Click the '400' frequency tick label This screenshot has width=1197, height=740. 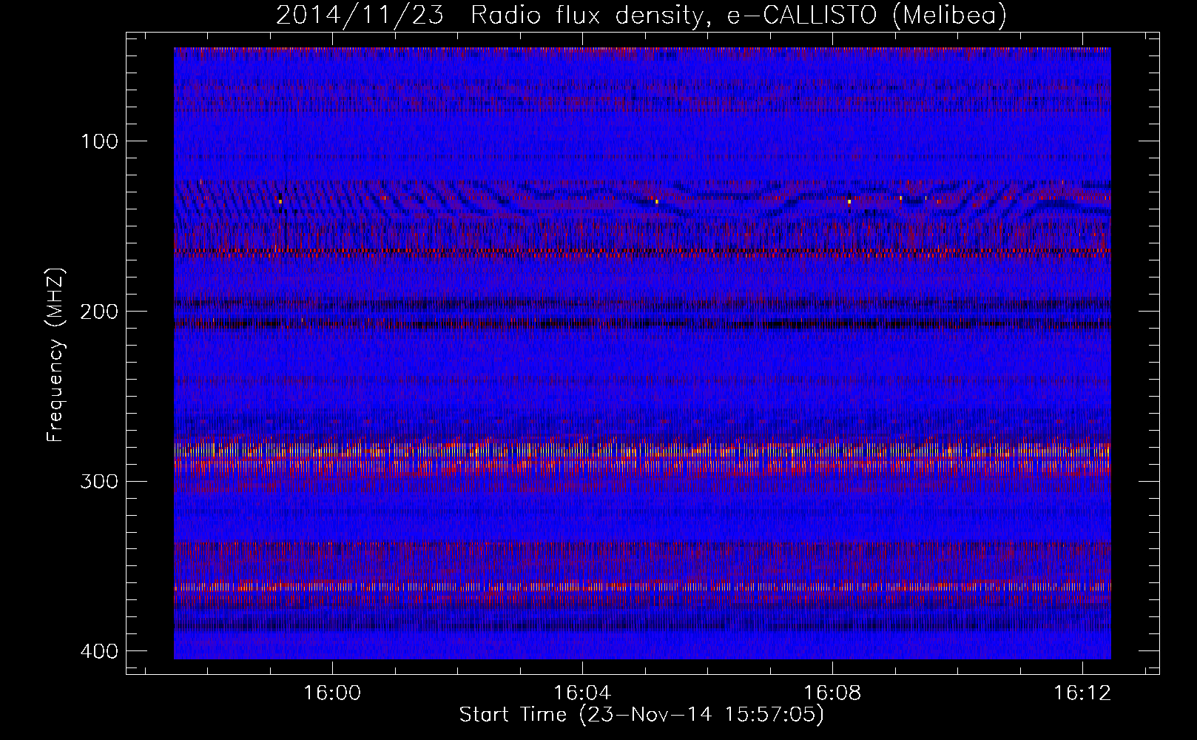(x=98, y=651)
